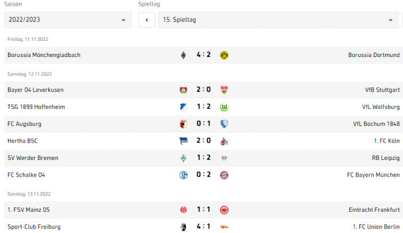Screen dimensions: 403x233
Task: Click the Borussia Dortmund club logo
Action: [225, 55]
